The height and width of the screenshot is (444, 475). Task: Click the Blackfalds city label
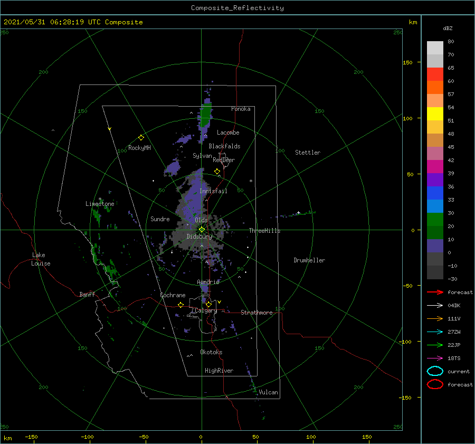(224, 146)
